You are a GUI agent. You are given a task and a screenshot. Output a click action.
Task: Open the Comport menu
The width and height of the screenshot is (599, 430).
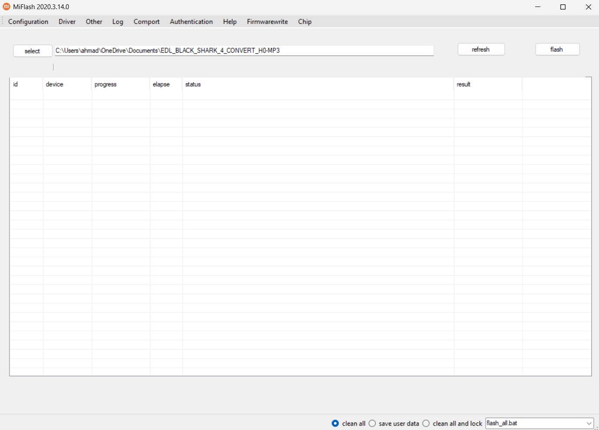(x=146, y=22)
